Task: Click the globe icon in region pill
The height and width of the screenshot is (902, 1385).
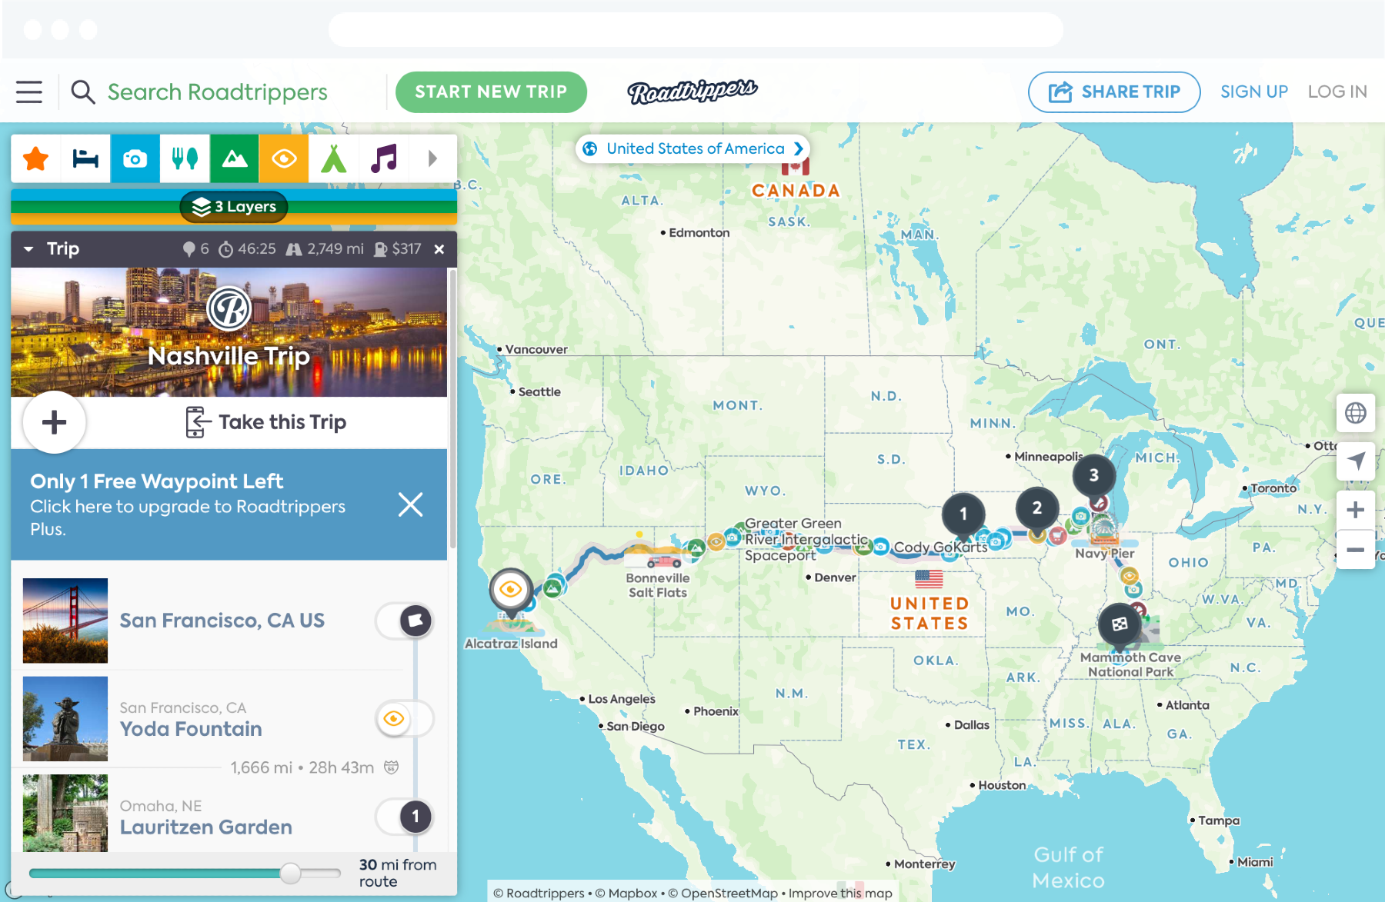Action: 590,148
